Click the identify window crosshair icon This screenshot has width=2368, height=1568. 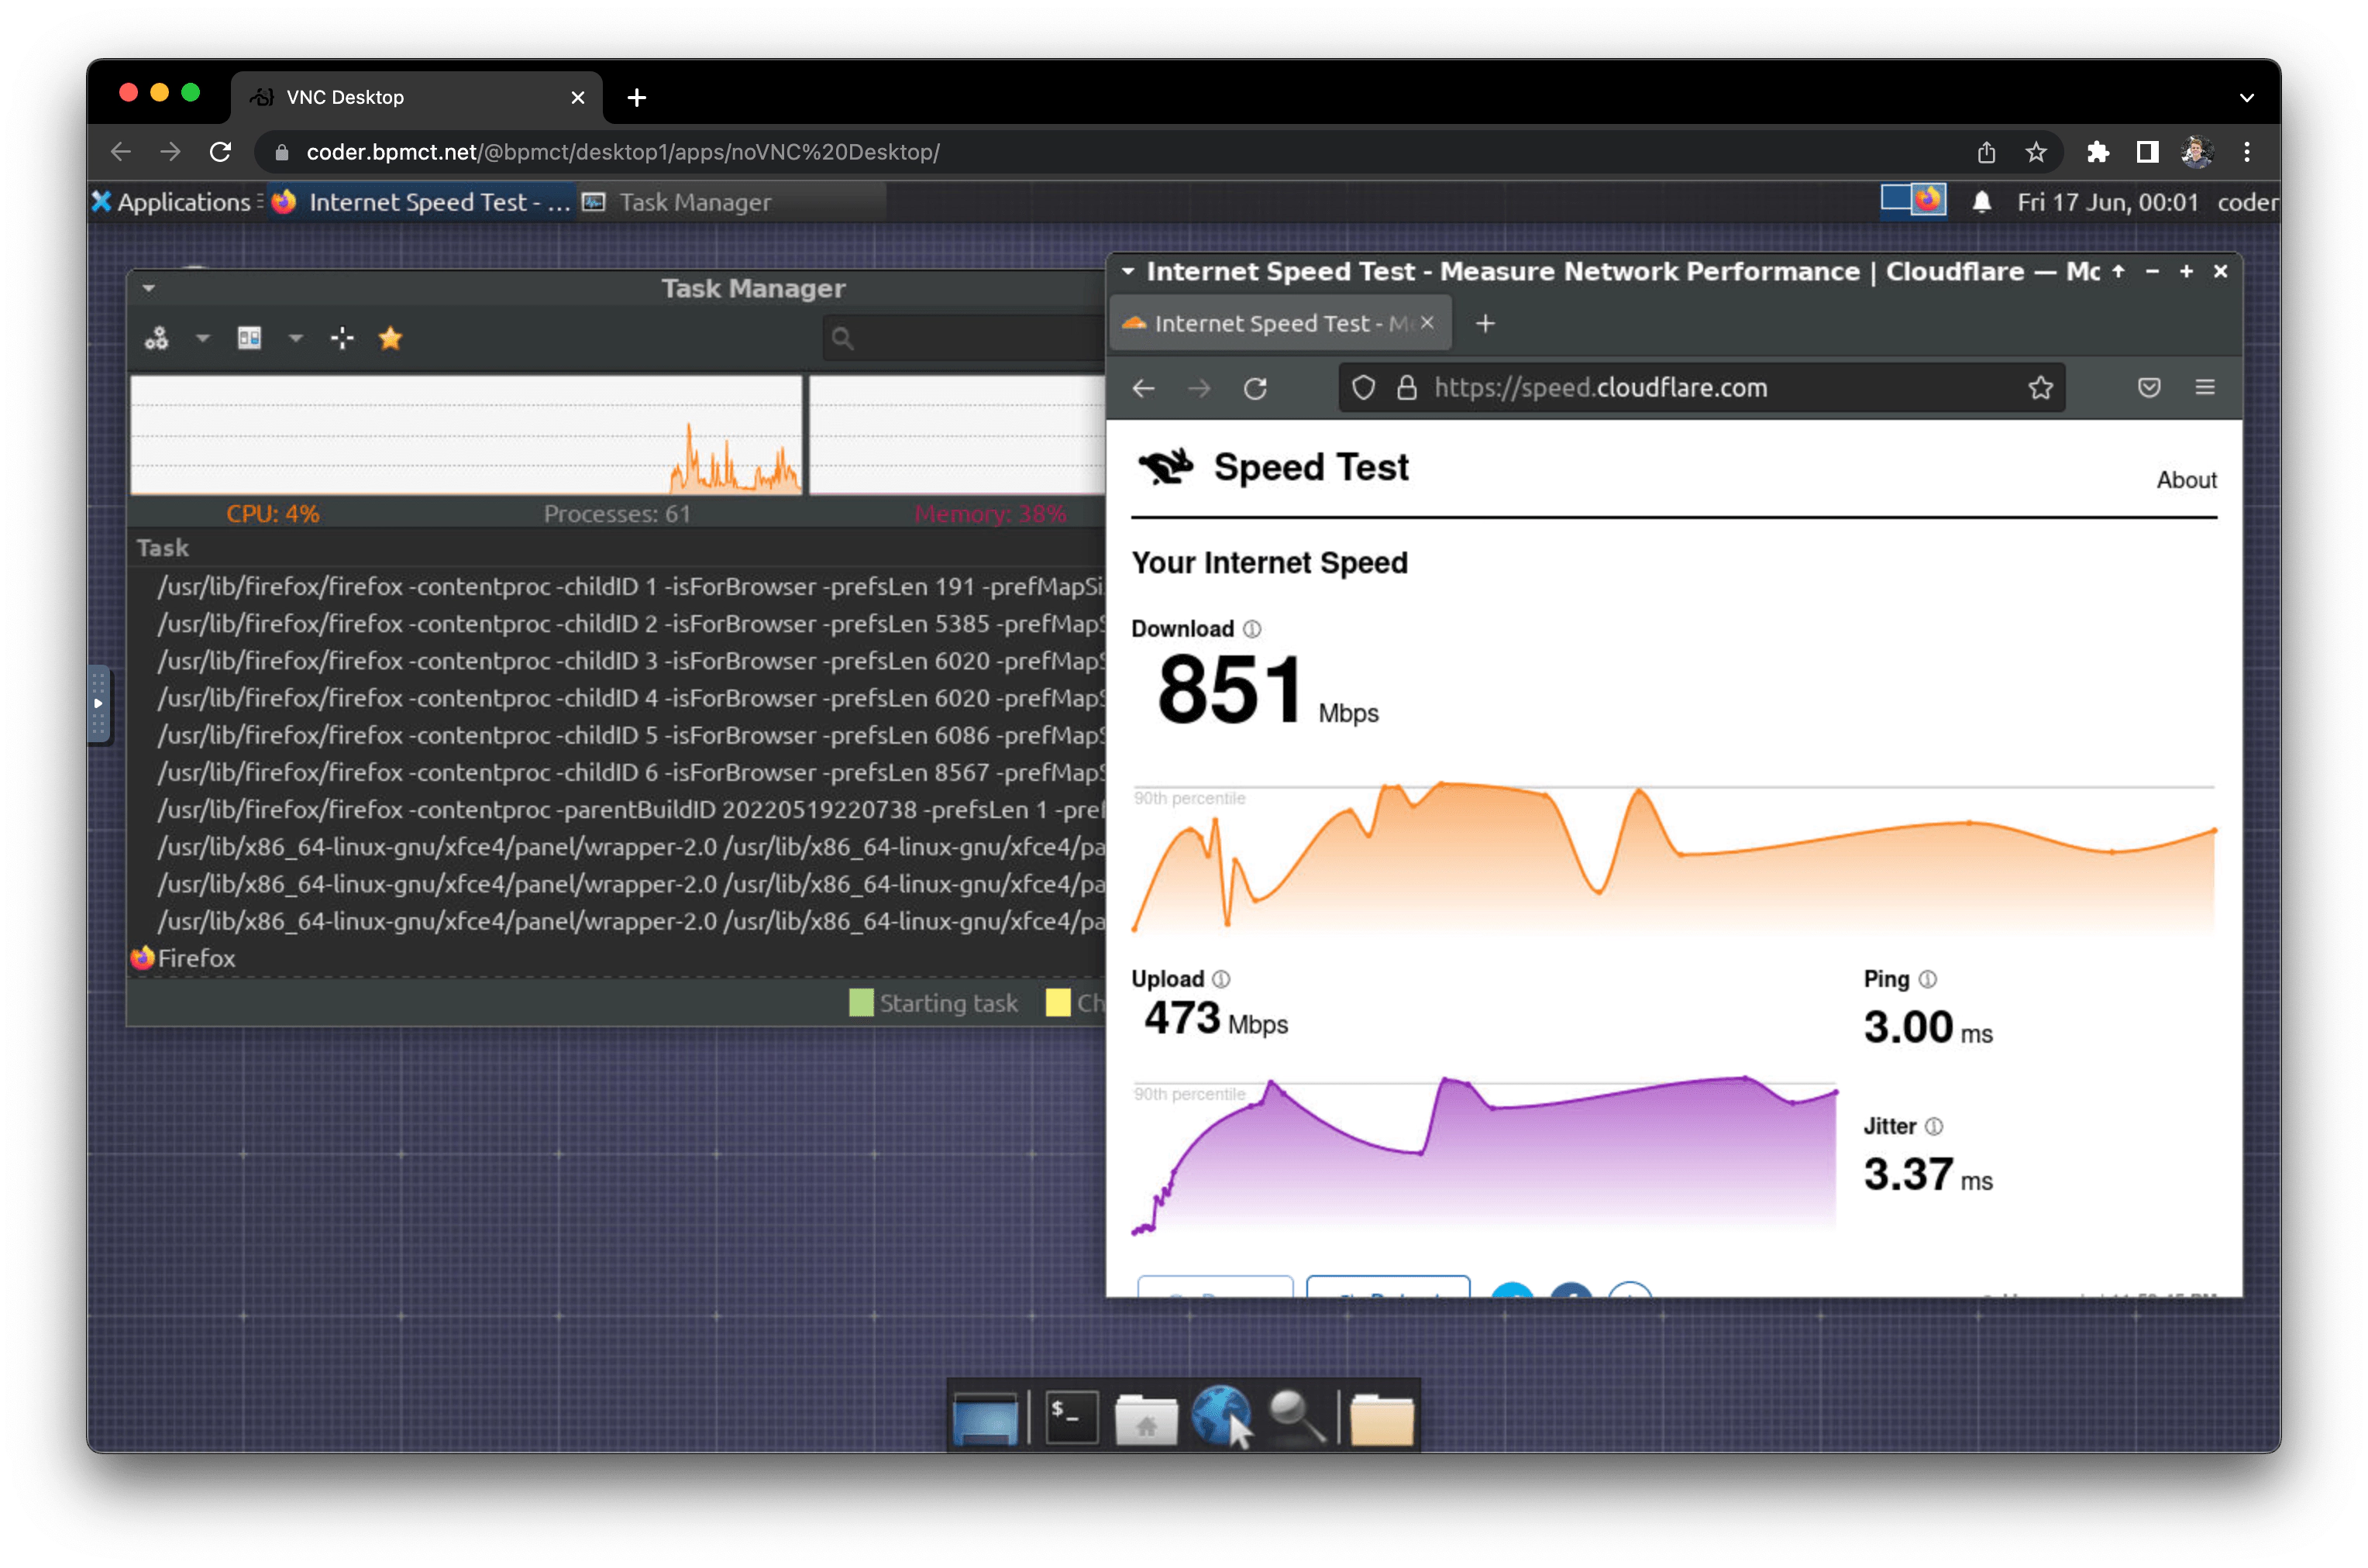pyautogui.click(x=342, y=338)
